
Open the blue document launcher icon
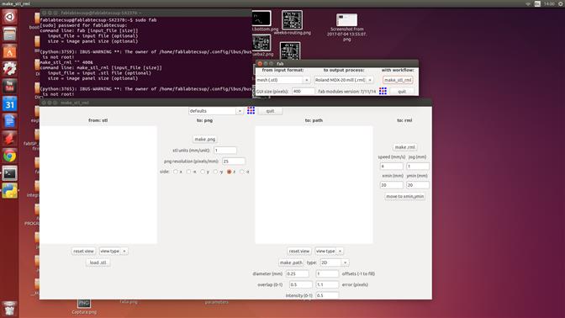pyautogui.click(x=10, y=121)
